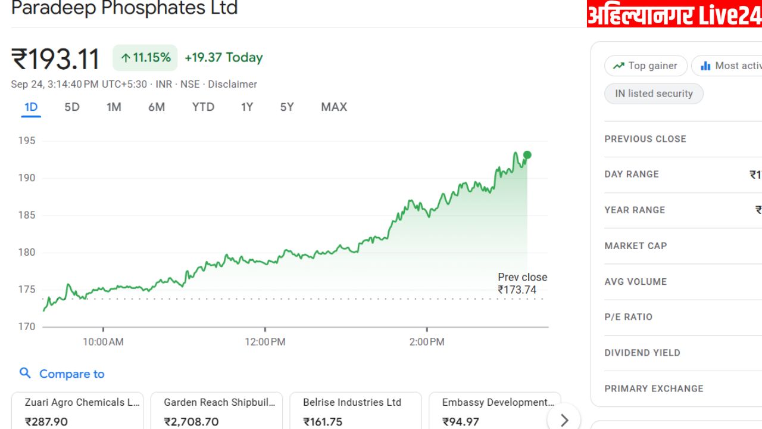This screenshot has height=429, width=762.
Task: Click the green up-arrow in percentage badge
Action: pos(125,58)
